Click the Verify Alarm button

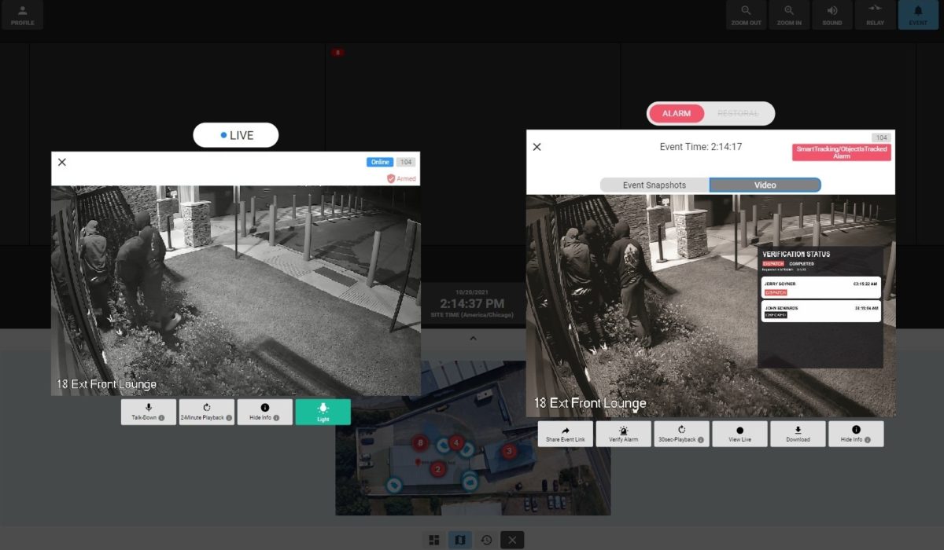click(622, 433)
